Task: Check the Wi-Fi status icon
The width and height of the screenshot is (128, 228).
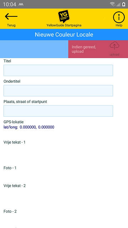Action: (112, 4)
